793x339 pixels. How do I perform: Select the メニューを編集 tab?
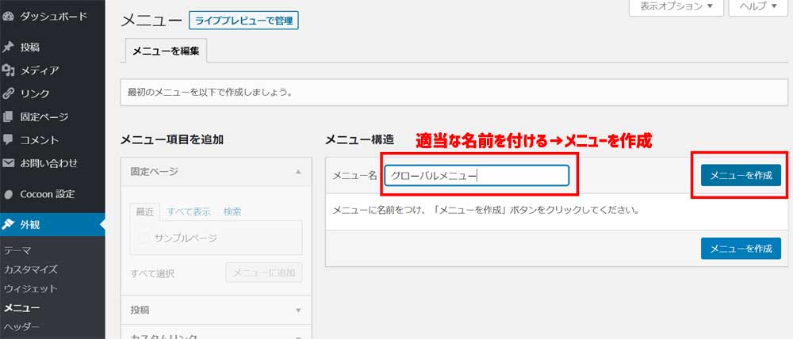[x=167, y=51]
